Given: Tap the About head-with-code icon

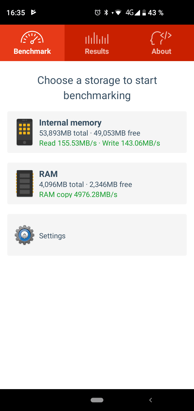Looking at the screenshot, I should [161, 38].
